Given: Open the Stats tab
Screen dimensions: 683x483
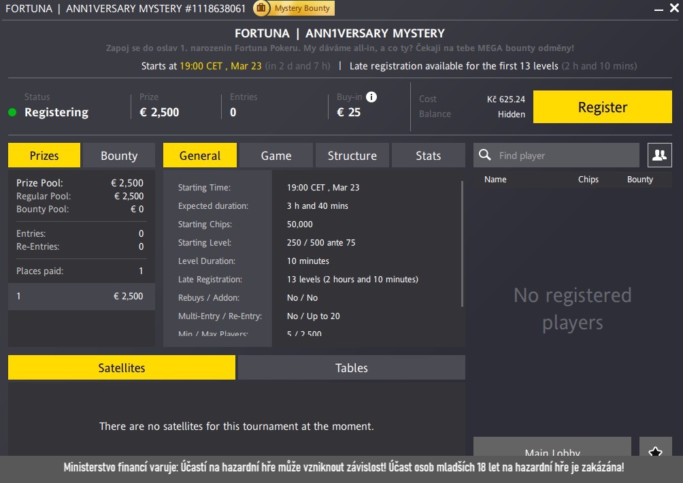Looking at the screenshot, I should coord(428,156).
